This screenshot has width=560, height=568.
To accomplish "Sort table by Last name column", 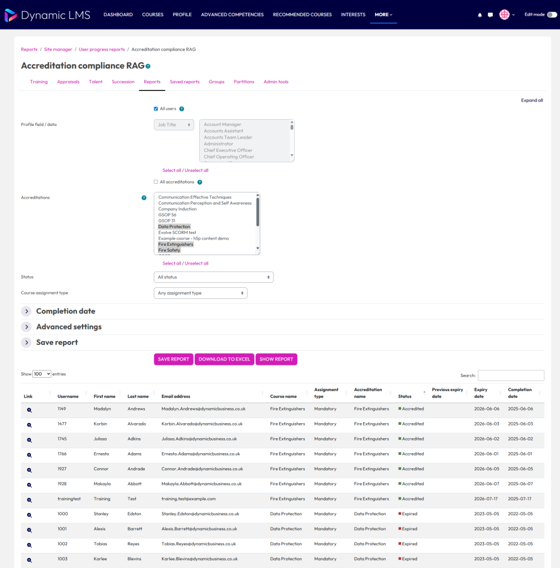I will pyautogui.click(x=138, y=396).
